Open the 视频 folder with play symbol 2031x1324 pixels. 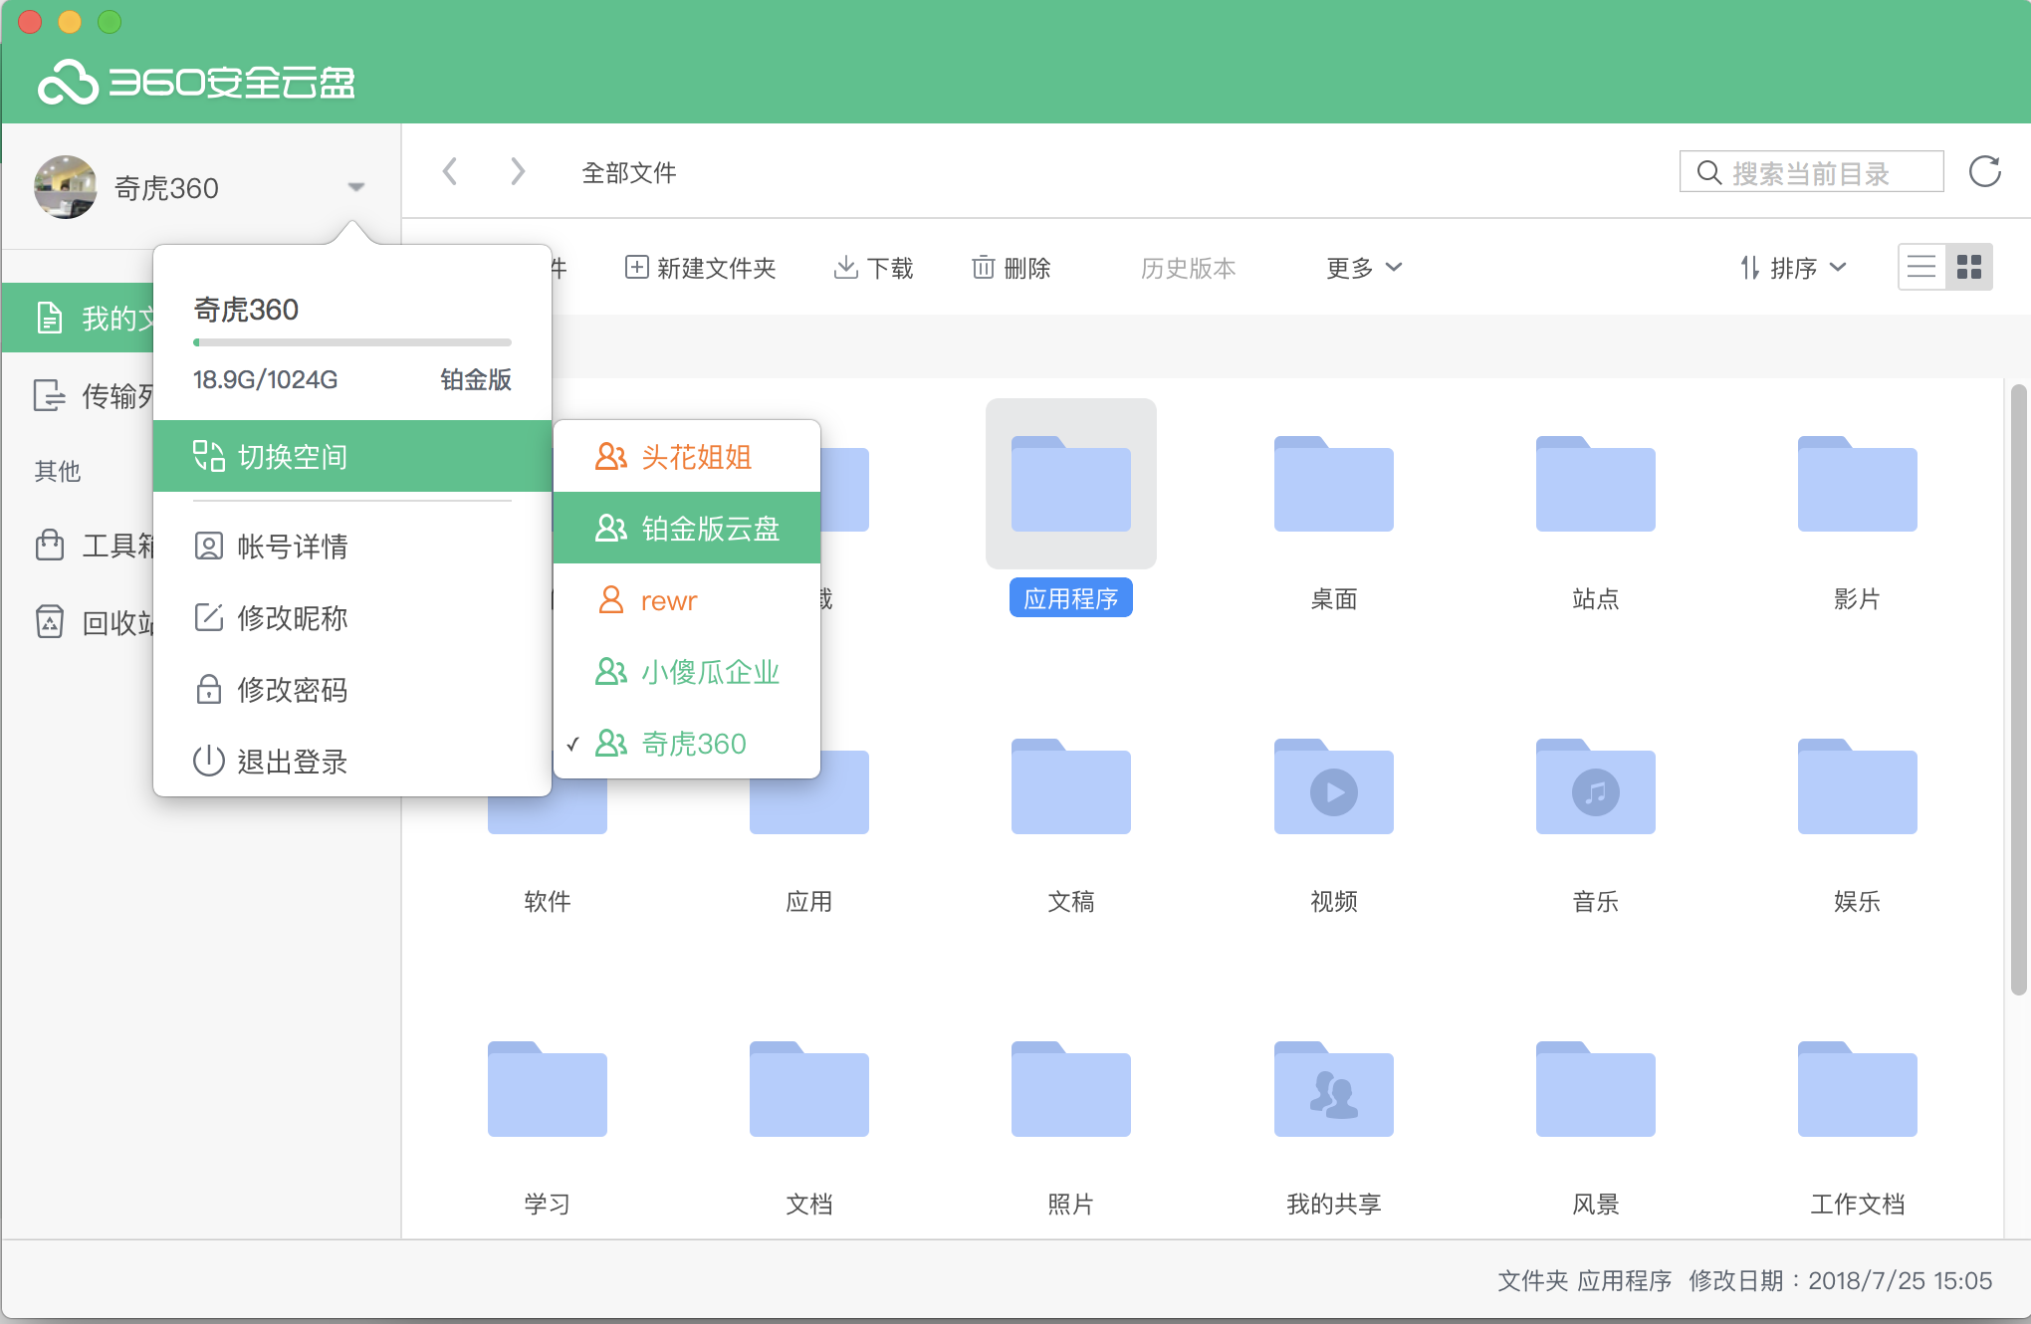click(x=1333, y=786)
